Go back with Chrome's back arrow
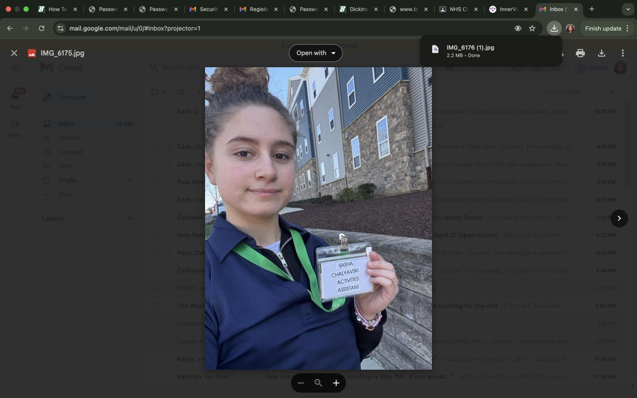Screen dimensions: 637x398 click(10, 28)
